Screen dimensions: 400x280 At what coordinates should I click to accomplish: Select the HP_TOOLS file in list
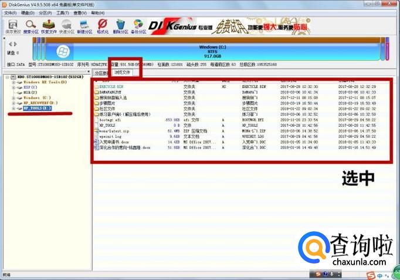pos(107,125)
